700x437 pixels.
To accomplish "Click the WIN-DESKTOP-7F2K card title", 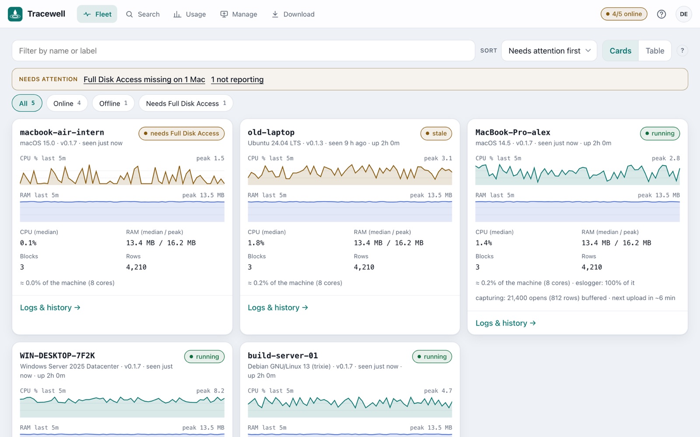I will (57, 356).
